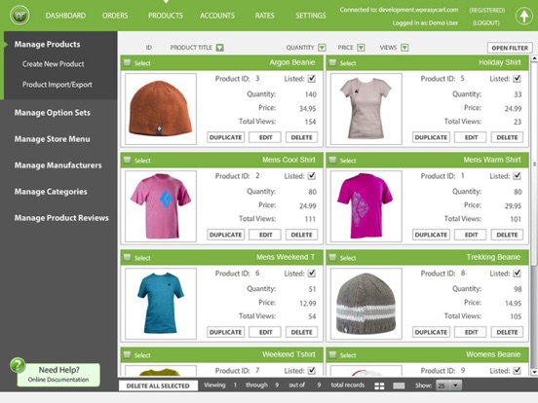Click the up-arrow upload icon in header
The height and width of the screenshot is (403, 538).
[524, 16]
